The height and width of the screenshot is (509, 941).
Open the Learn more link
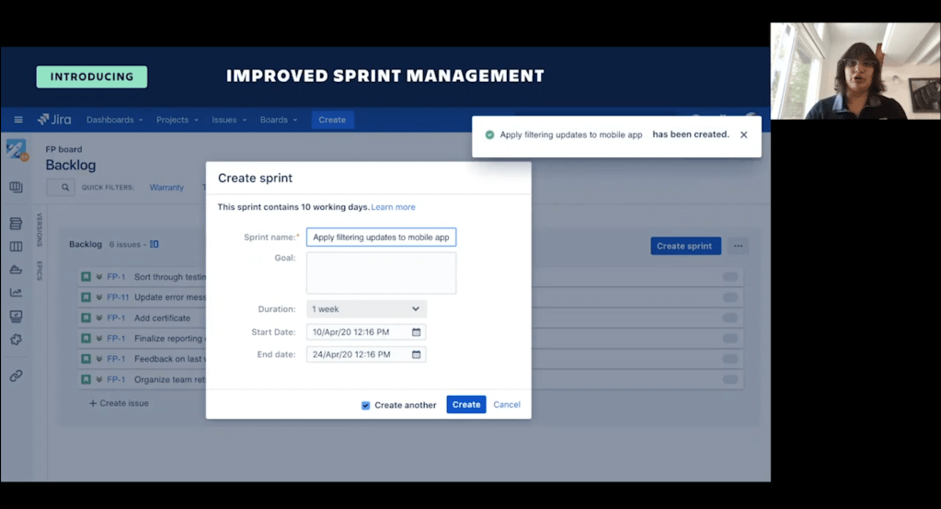point(393,207)
